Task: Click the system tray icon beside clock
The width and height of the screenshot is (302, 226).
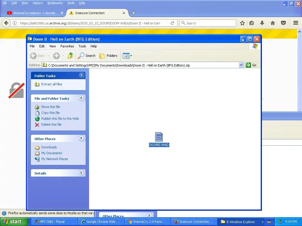Action: [280, 222]
